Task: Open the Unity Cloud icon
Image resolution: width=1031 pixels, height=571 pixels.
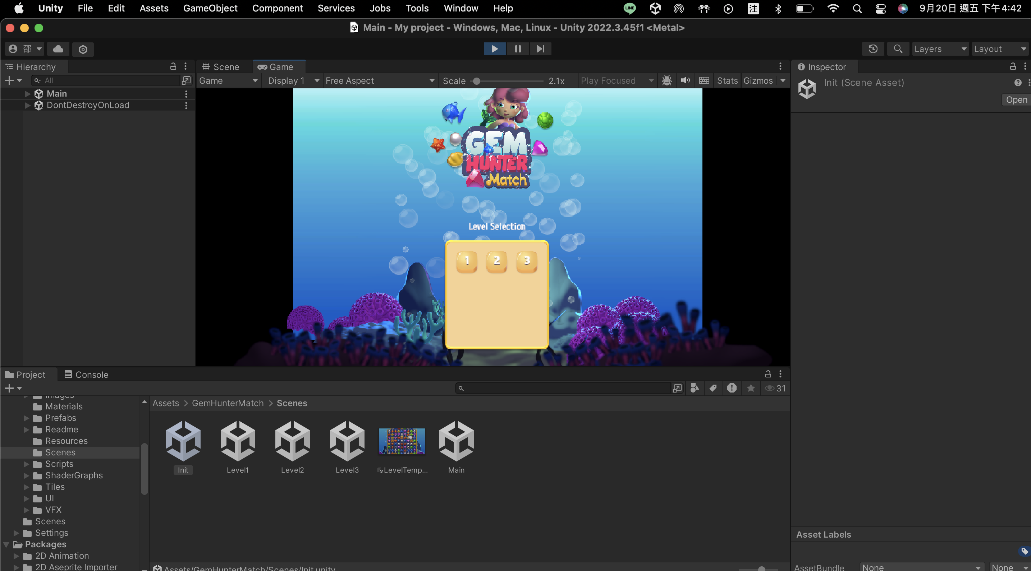Action: pyautogui.click(x=58, y=49)
